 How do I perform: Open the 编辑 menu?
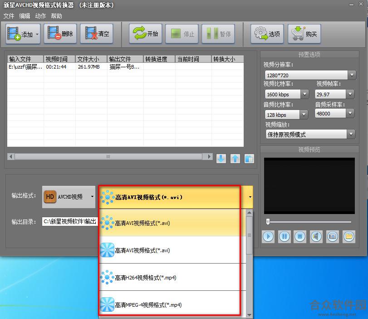pos(25,16)
